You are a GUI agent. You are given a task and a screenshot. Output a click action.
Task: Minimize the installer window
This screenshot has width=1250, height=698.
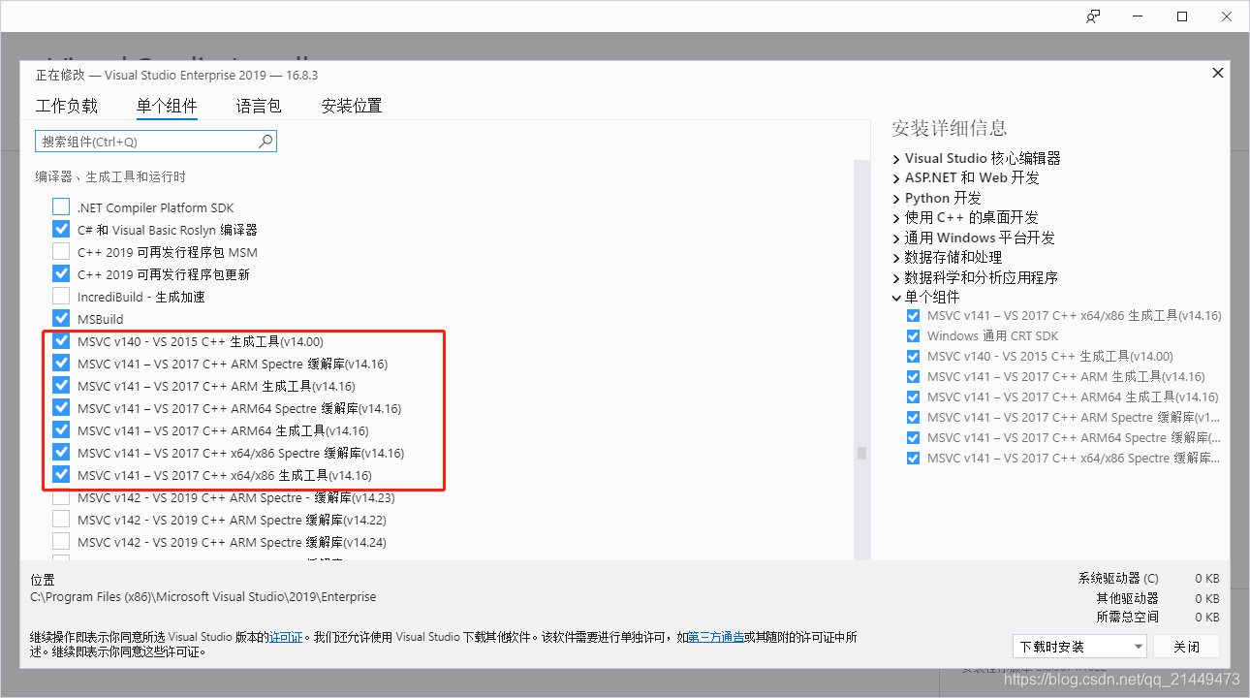tap(1139, 16)
